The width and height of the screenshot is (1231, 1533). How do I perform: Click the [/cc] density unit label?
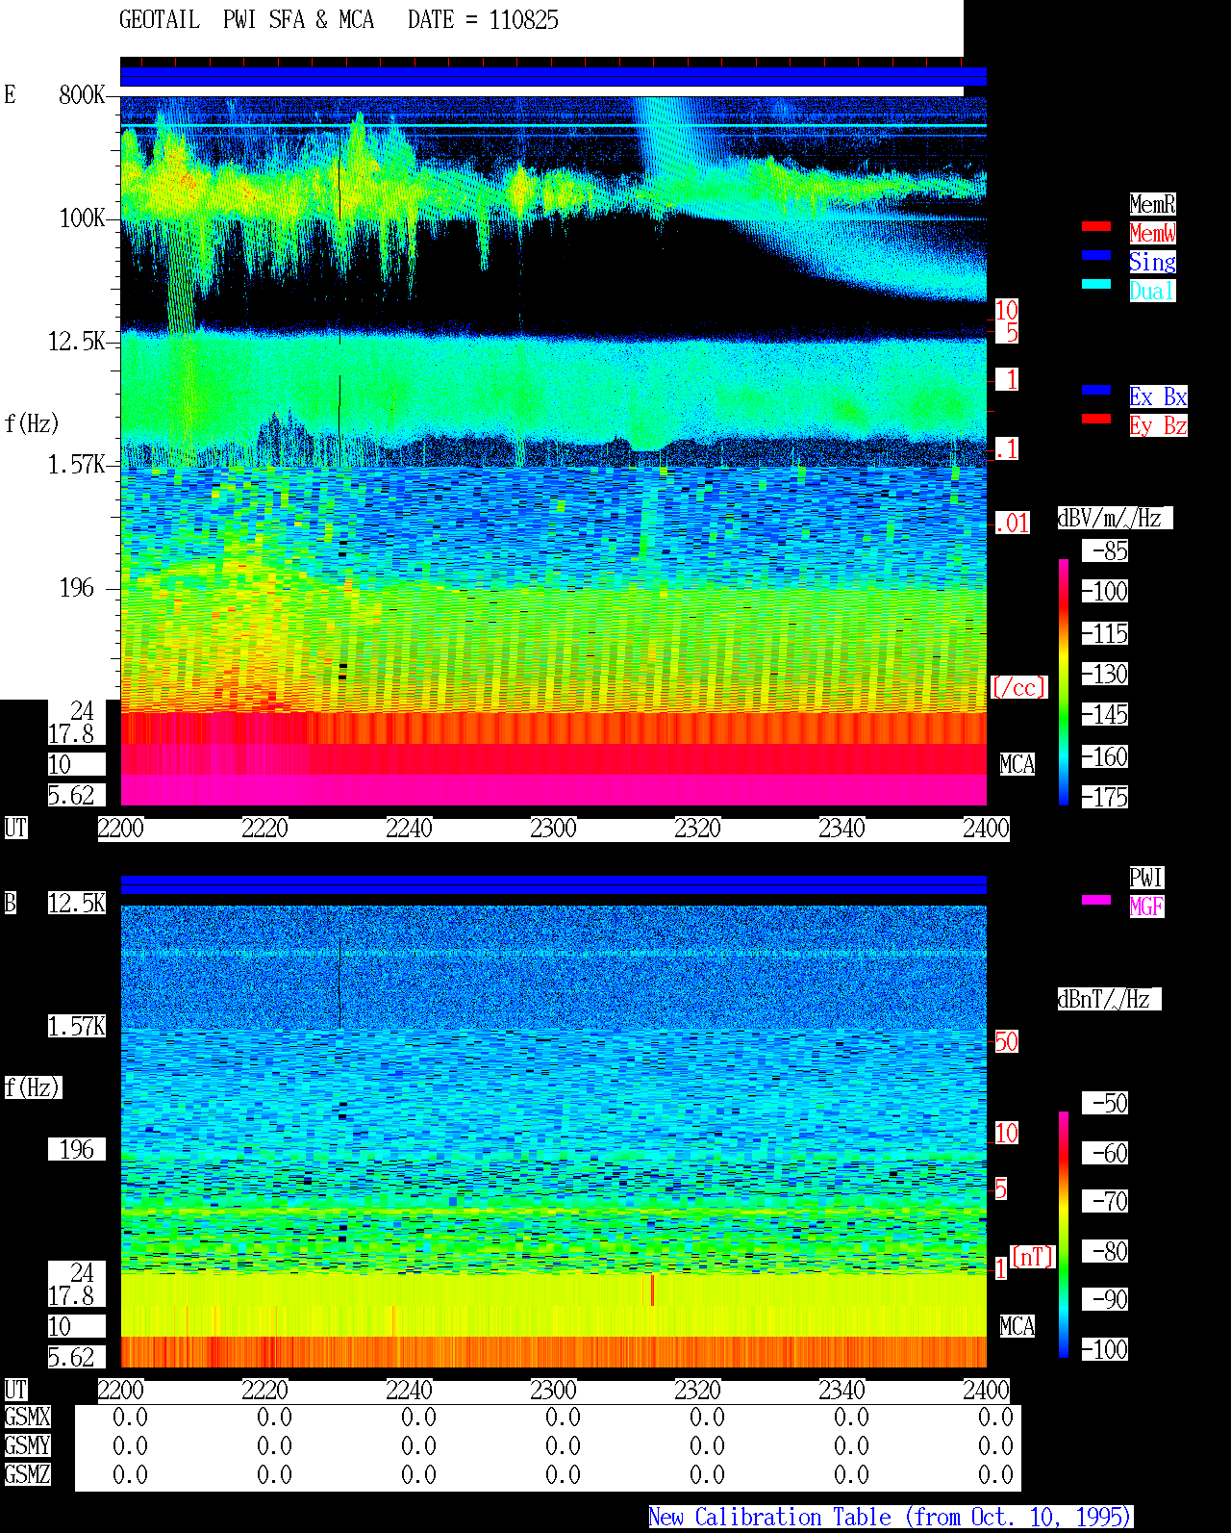(x=1018, y=687)
